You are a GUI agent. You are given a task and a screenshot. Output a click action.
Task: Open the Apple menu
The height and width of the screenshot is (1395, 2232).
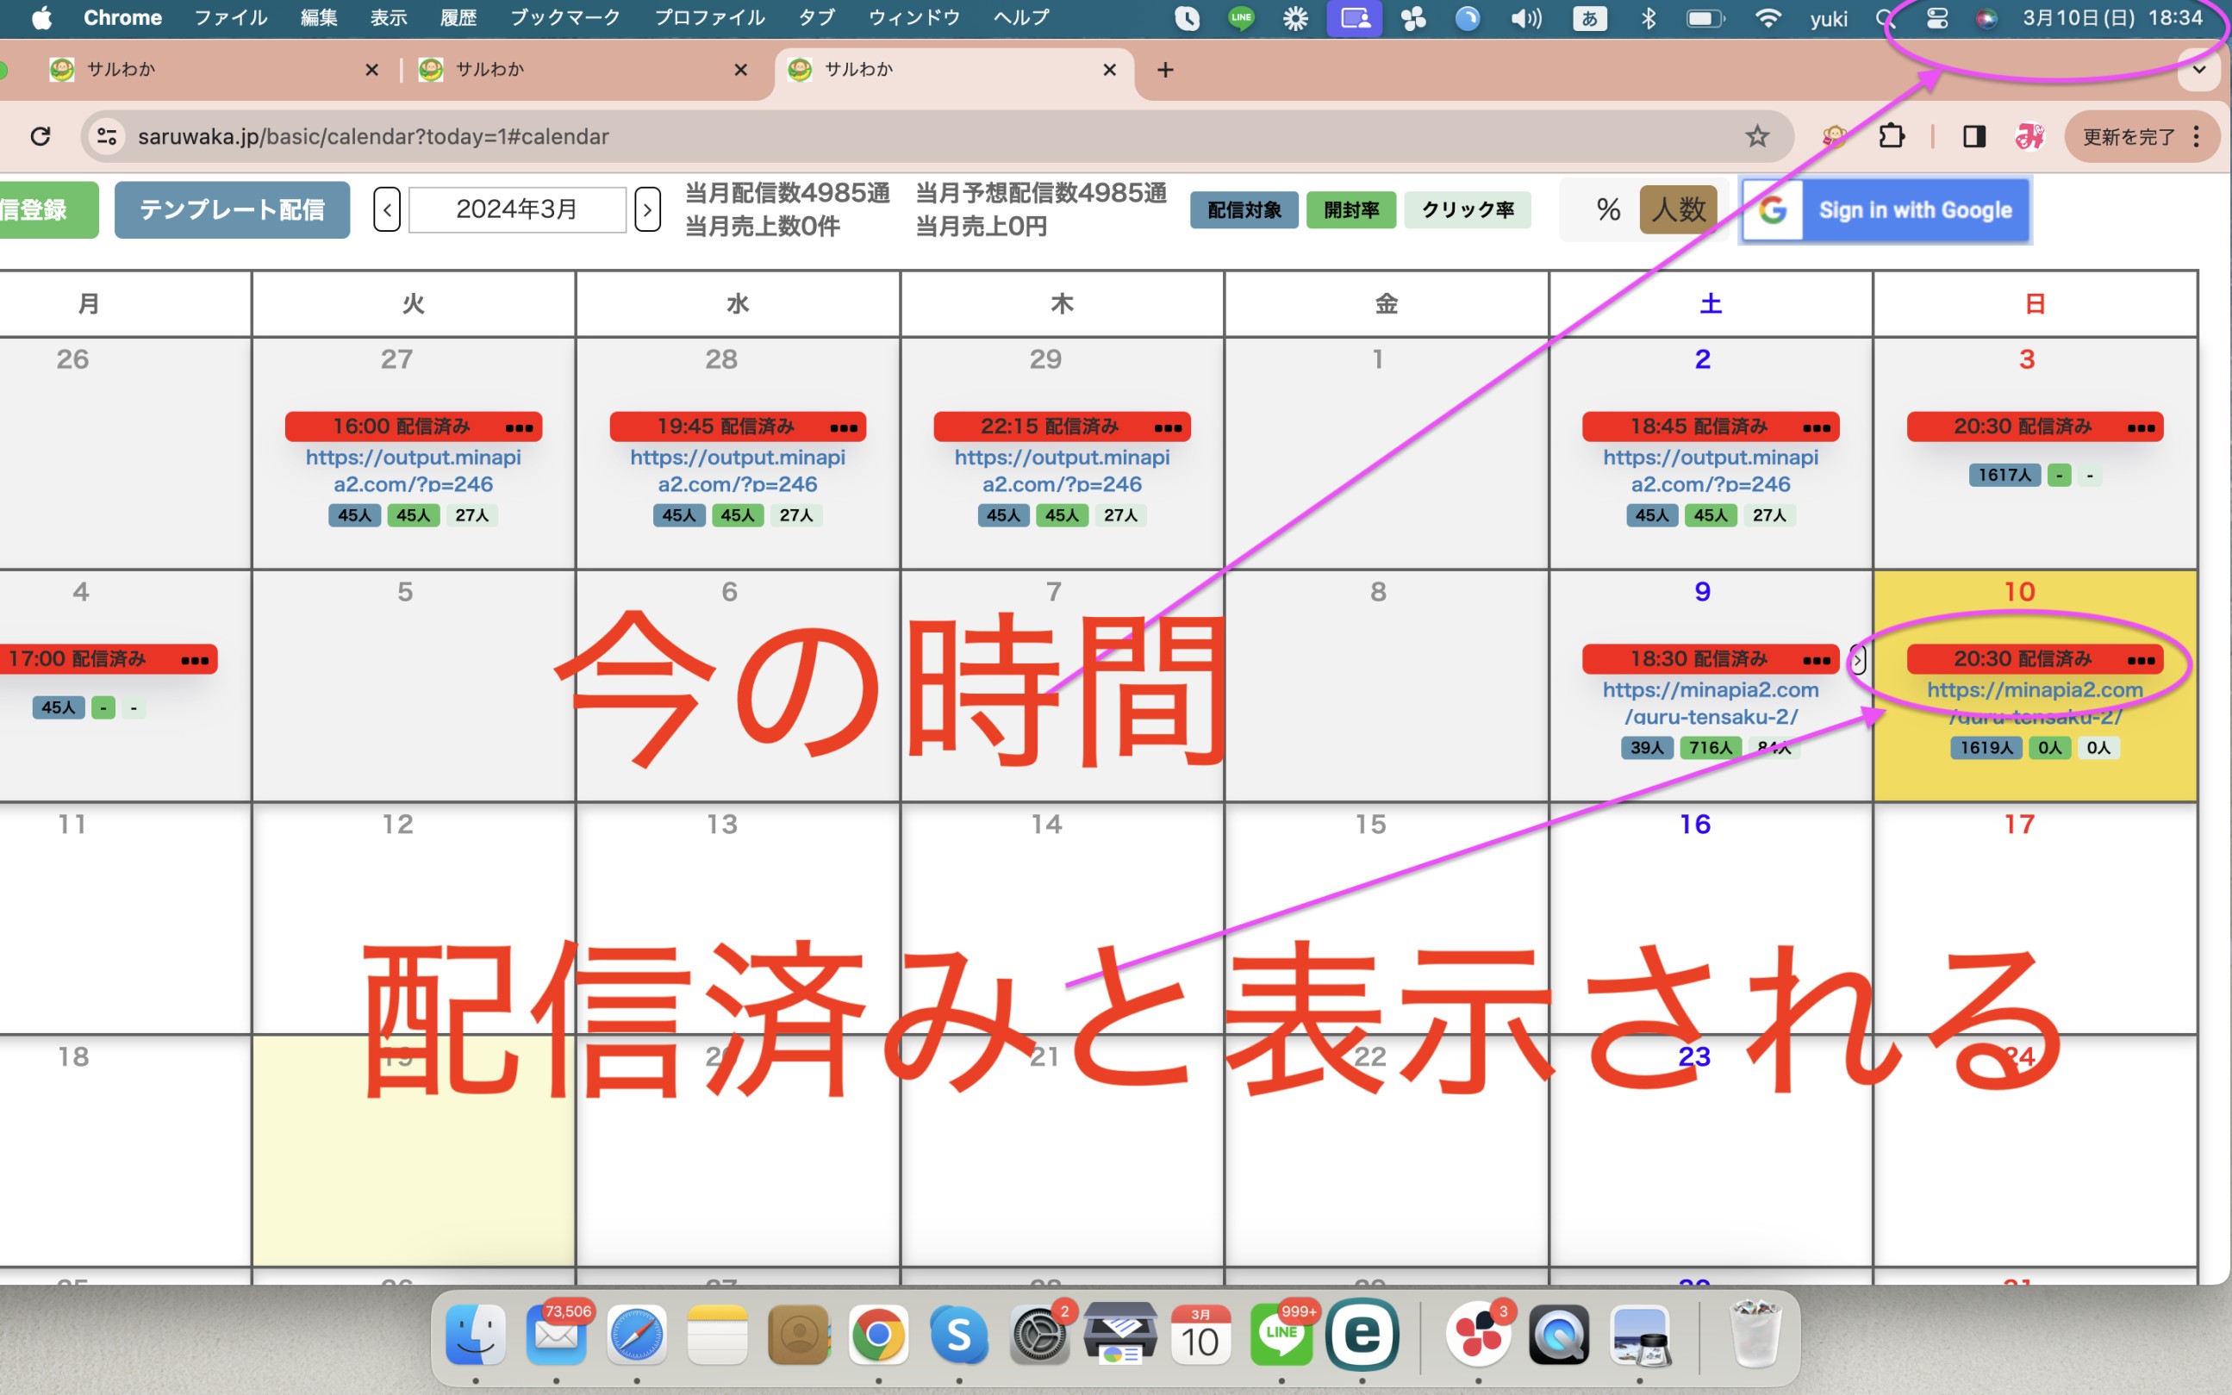pos(41,17)
